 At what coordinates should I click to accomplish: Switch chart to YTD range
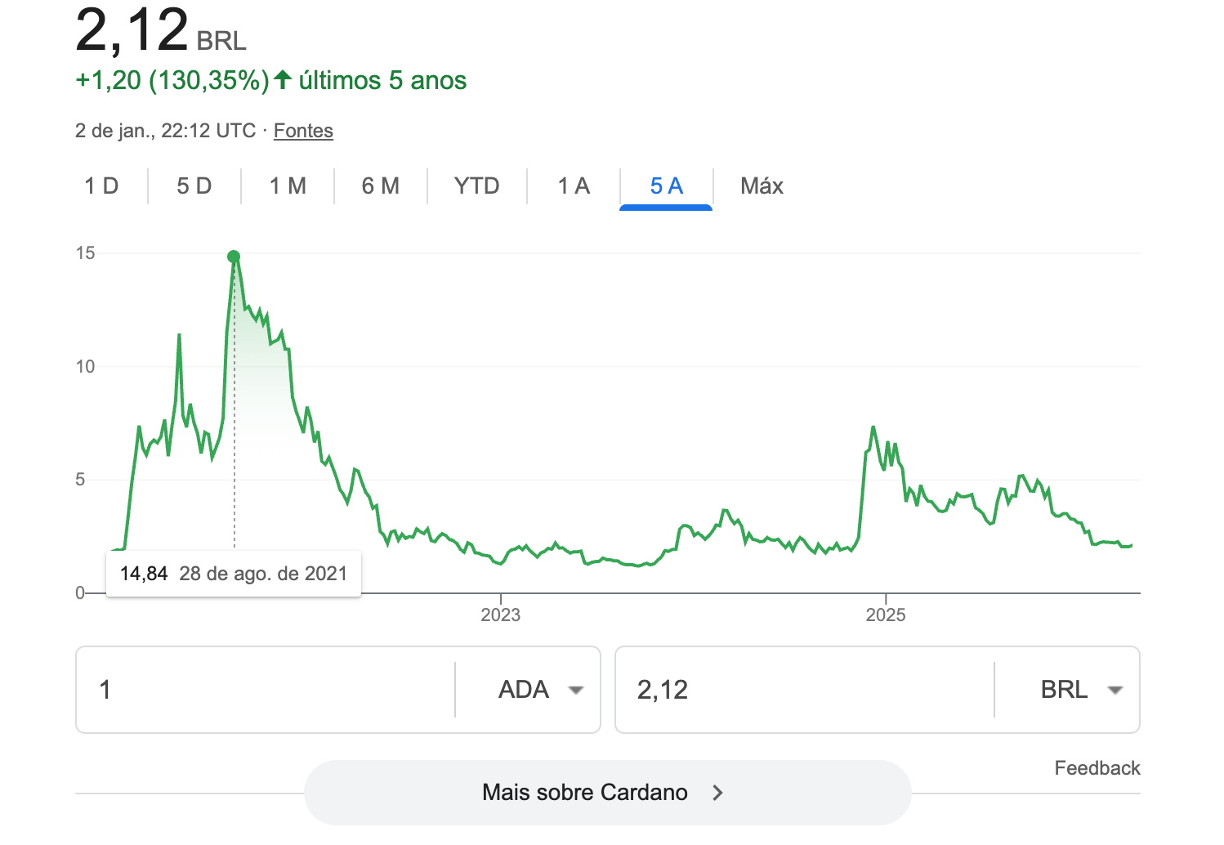[x=476, y=186]
